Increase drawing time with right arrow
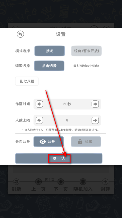The height and width of the screenshot is (218, 122). pyautogui.click(x=95, y=104)
